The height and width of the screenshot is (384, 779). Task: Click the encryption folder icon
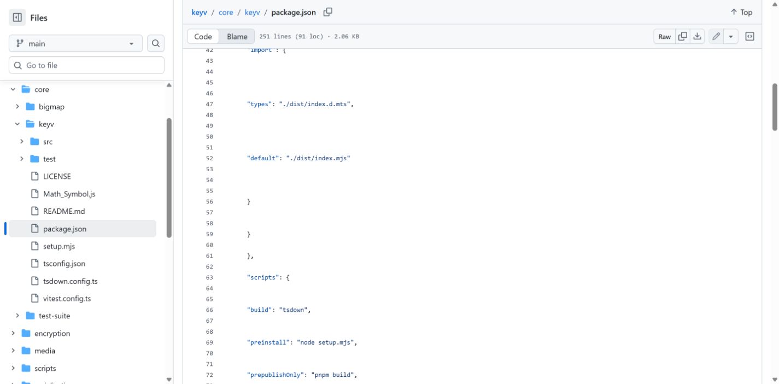click(26, 333)
